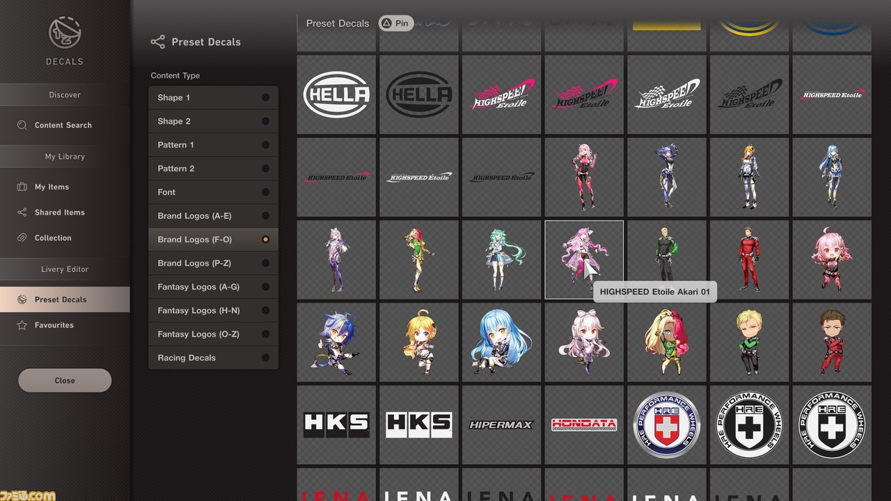Choose the HONDATA logo decal
This screenshot has height=501, width=891.
click(584, 424)
